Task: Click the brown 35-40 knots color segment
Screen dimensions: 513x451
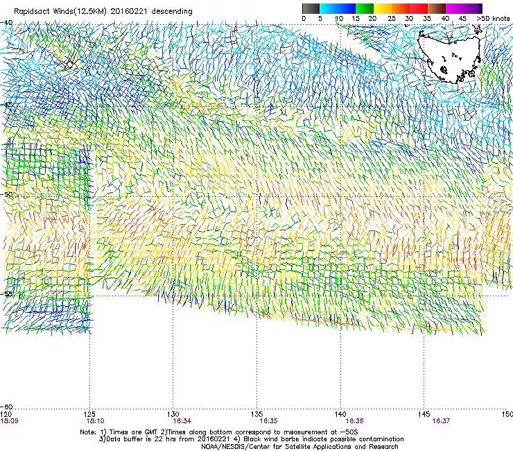Action: (437, 8)
